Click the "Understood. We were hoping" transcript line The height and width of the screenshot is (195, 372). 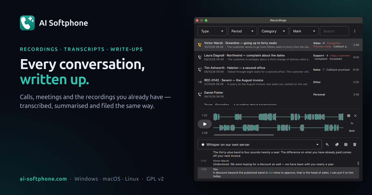click(274, 164)
